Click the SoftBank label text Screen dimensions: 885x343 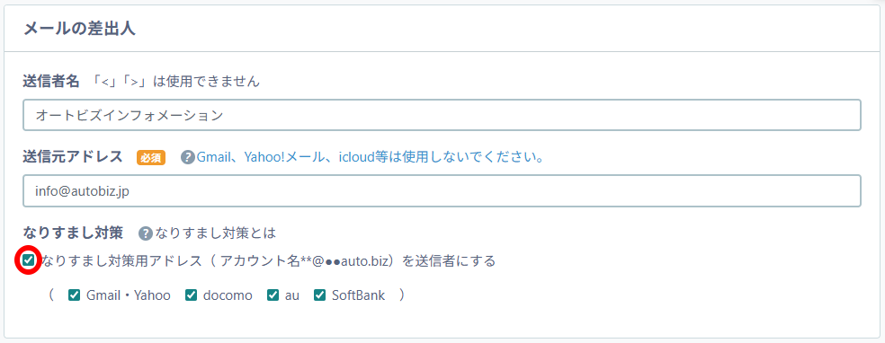click(358, 295)
